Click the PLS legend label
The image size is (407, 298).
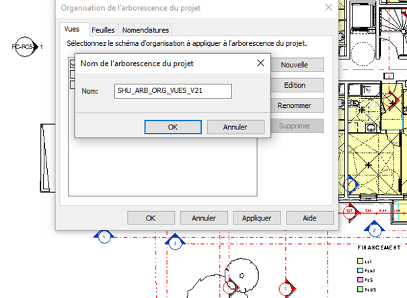pos(369,280)
